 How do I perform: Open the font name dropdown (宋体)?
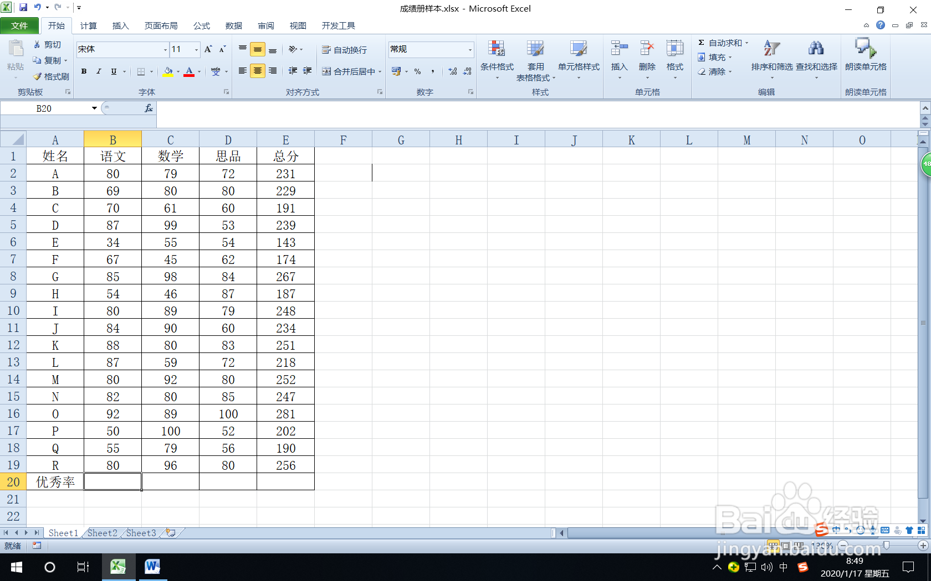(x=165, y=50)
